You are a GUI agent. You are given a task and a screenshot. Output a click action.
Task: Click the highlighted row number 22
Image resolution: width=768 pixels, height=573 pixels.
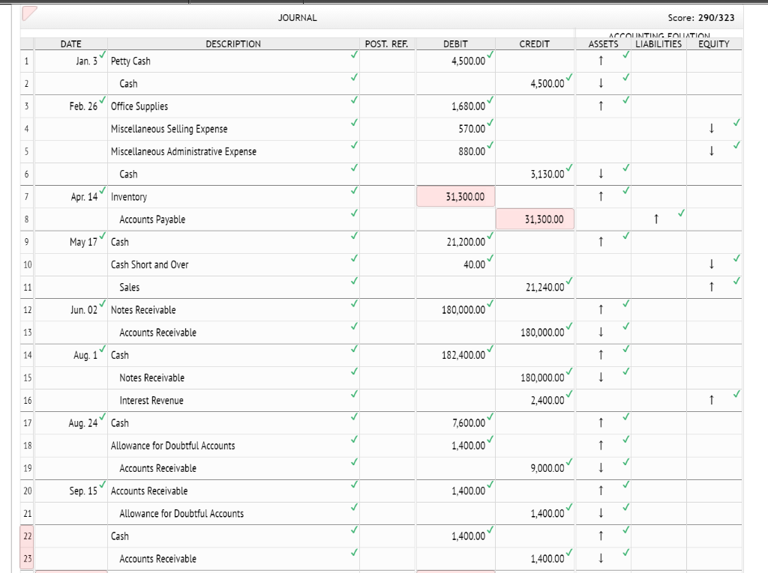(26, 536)
